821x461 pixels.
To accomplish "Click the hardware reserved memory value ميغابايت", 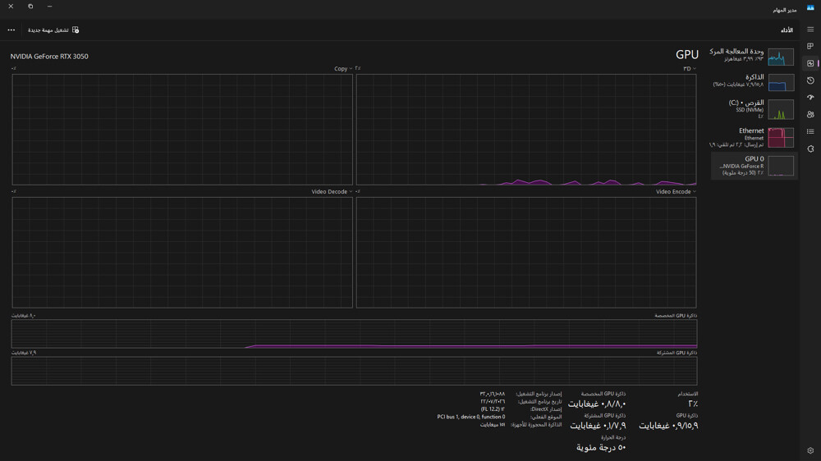I will [493, 425].
